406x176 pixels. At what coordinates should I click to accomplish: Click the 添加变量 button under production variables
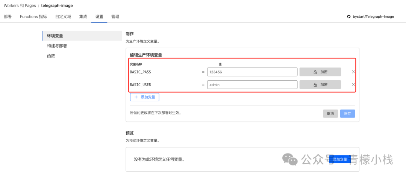[144, 97]
